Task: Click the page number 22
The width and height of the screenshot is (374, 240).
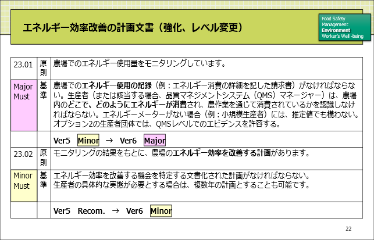Action: tap(348, 229)
